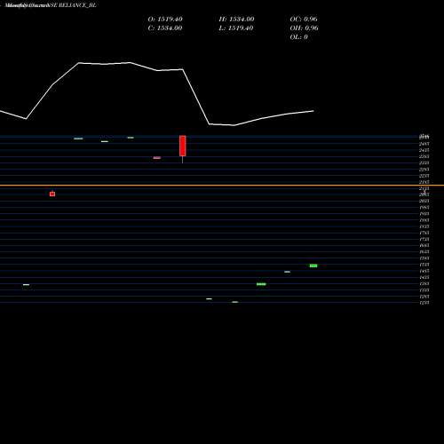444x444 pixels.
Task: Click the tall red candlestick body
Action: tap(183, 146)
